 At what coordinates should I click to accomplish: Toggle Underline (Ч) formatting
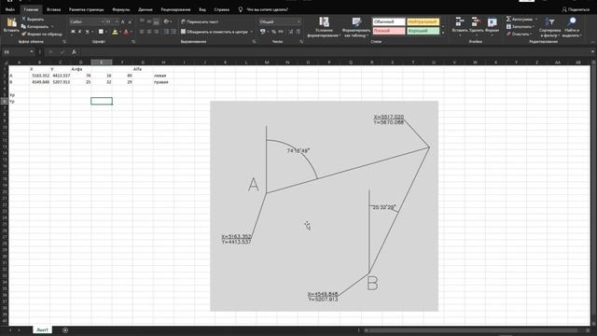pyautogui.click(x=87, y=32)
